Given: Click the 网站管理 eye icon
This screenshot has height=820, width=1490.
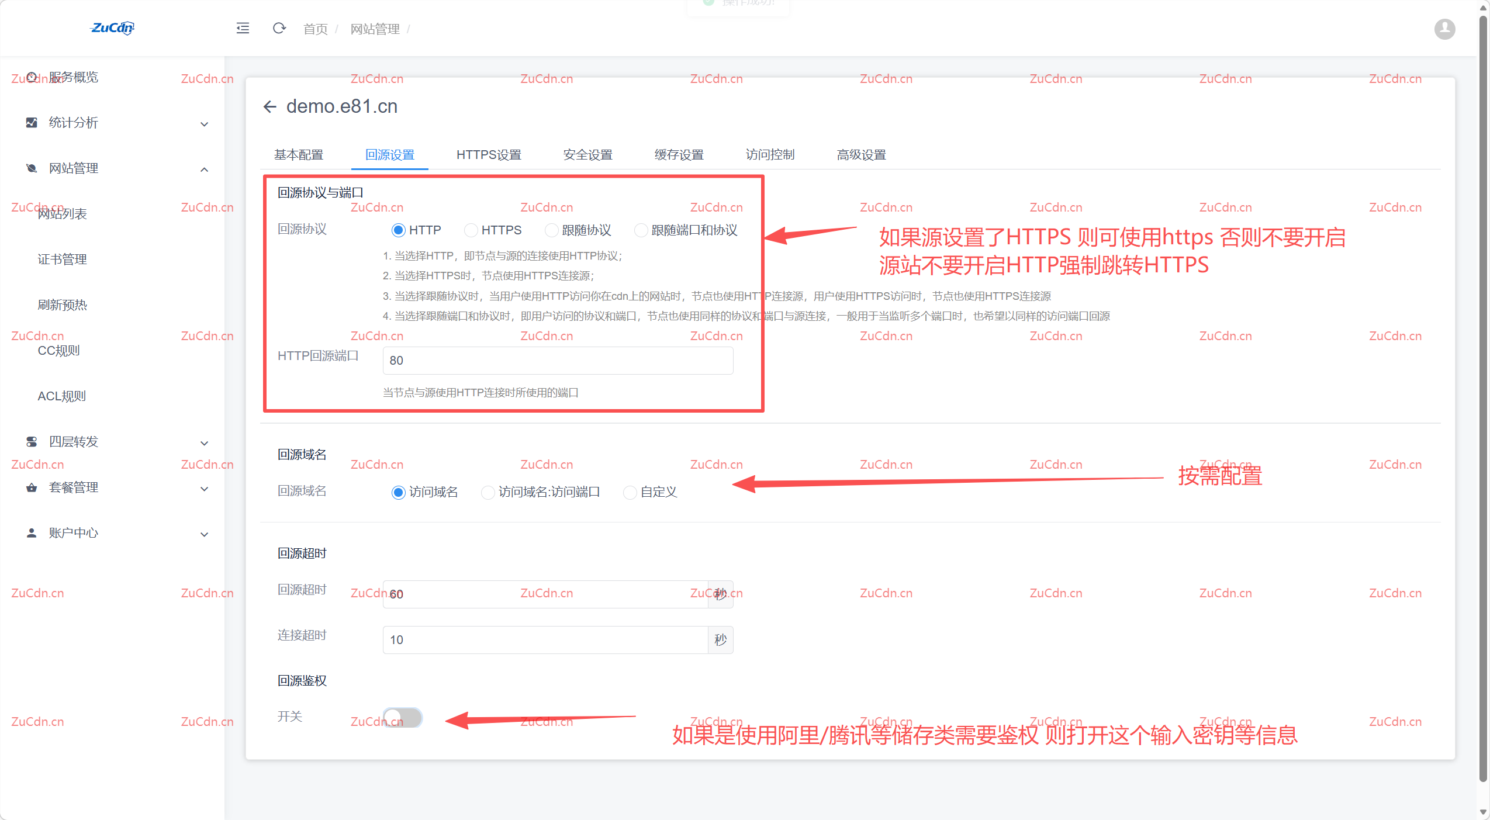Looking at the screenshot, I should [x=31, y=168].
